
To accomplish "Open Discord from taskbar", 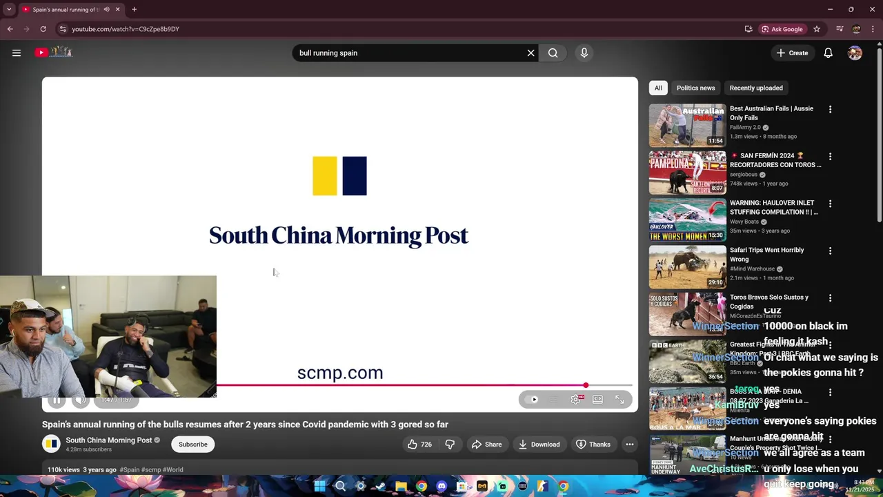I will 441,486.
